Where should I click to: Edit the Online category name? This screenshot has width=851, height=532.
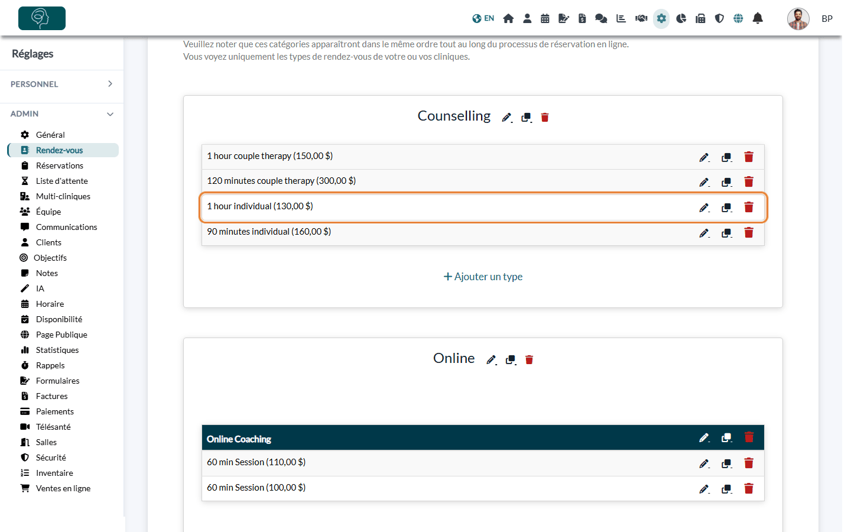tap(491, 360)
